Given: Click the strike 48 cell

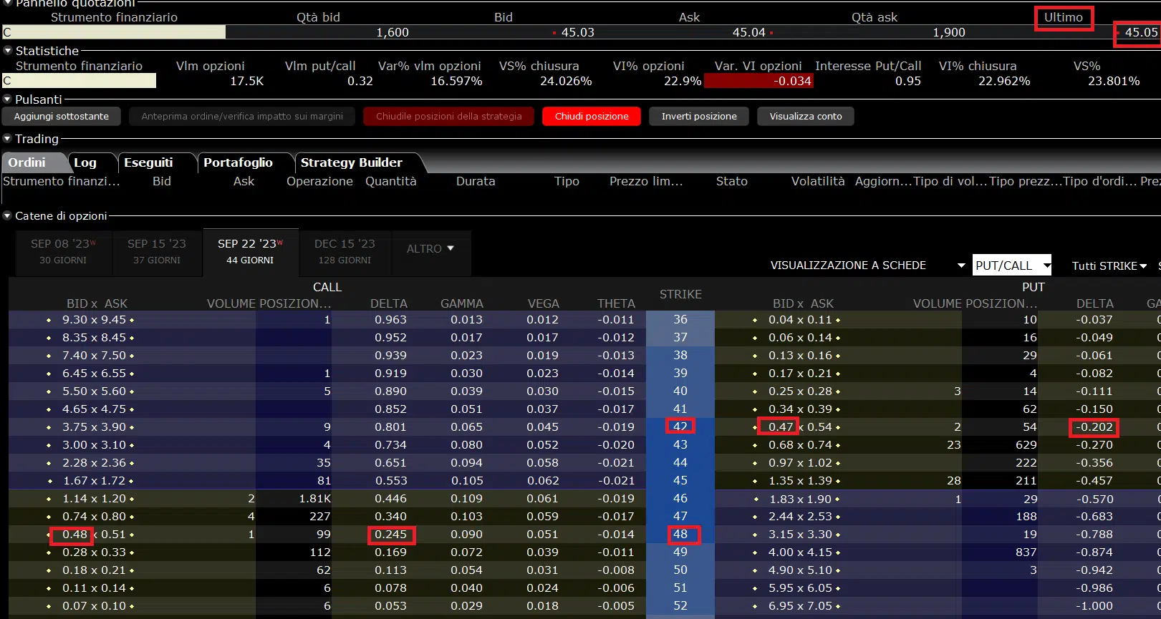Looking at the screenshot, I should pyautogui.click(x=680, y=535).
